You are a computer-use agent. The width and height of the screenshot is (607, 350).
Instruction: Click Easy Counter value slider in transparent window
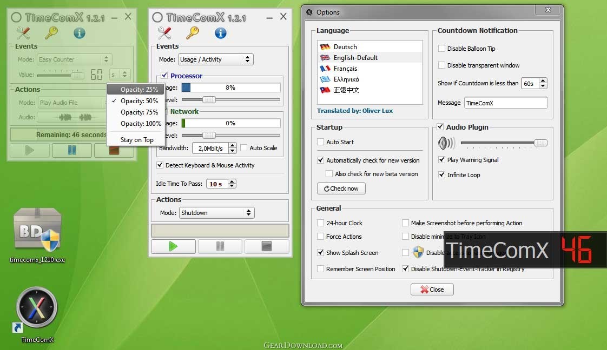click(x=61, y=75)
